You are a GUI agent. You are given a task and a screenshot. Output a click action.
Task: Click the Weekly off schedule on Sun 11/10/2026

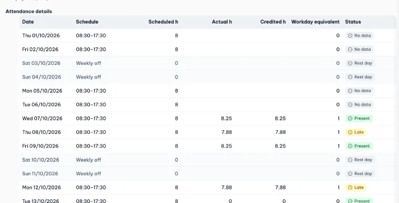coord(88,174)
